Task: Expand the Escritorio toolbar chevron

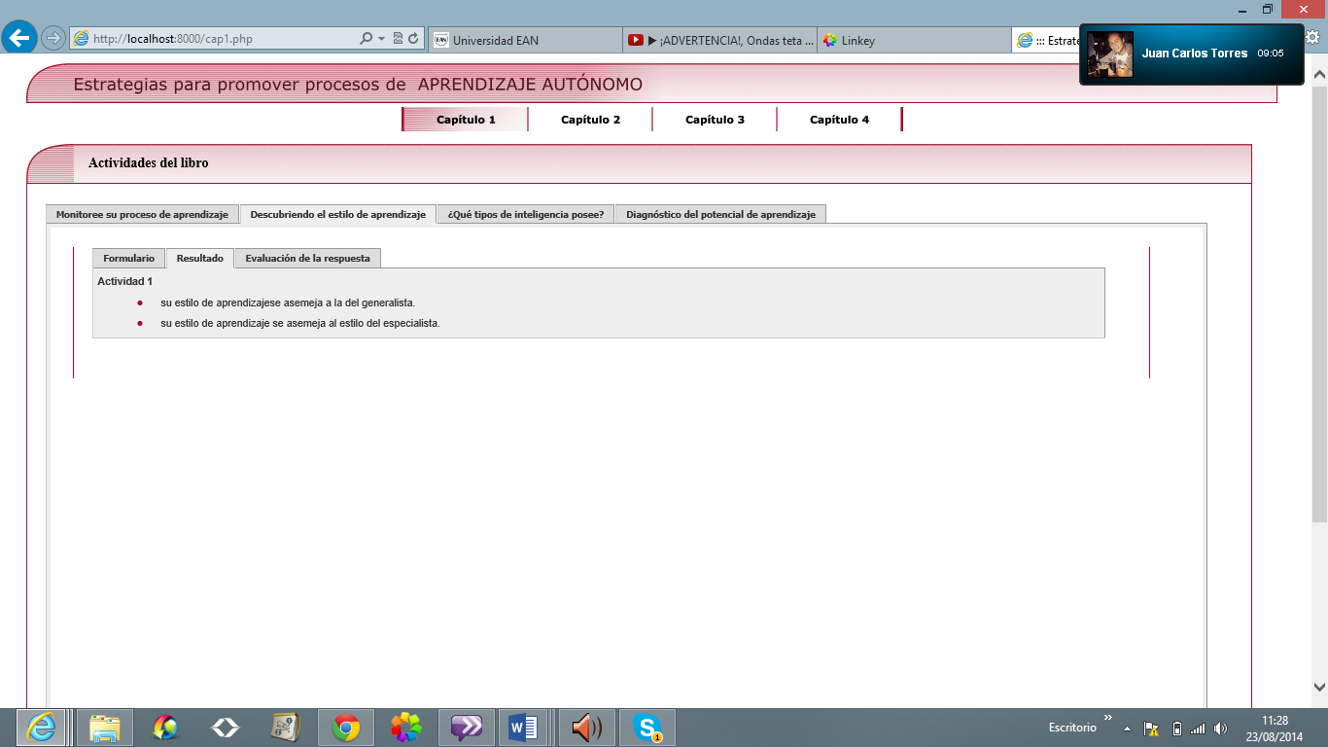Action: point(1108,719)
